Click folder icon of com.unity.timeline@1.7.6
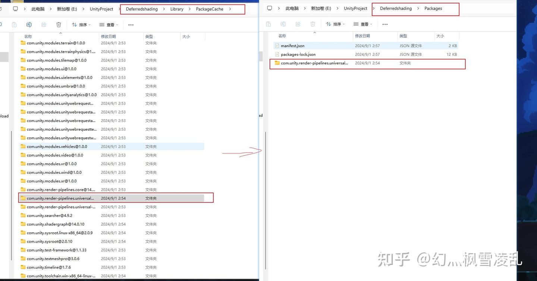The height and width of the screenshot is (281, 537). pyautogui.click(x=23, y=267)
